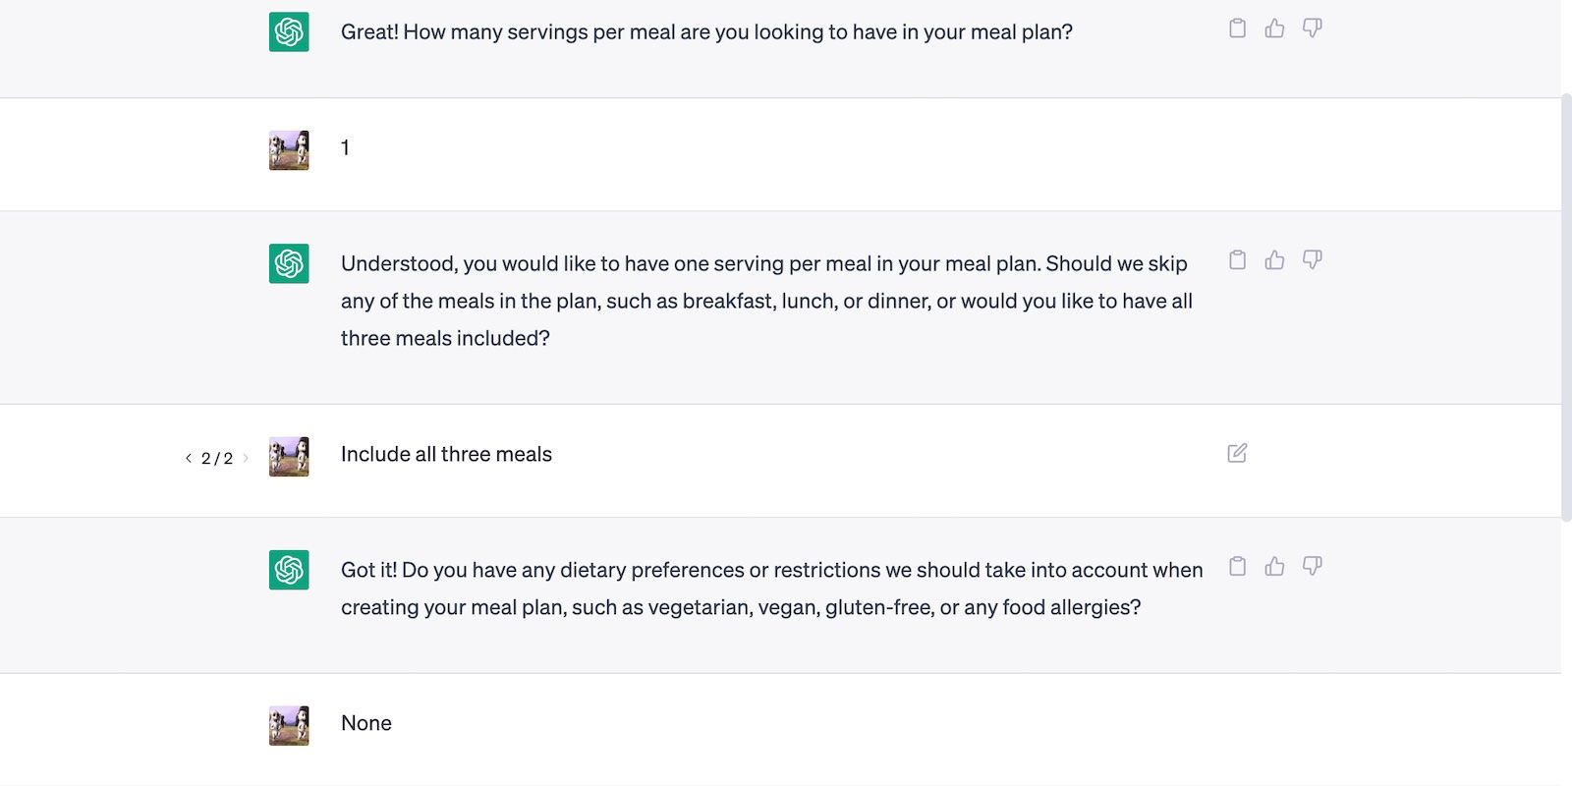Go to previous message version arrow
The width and height of the screenshot is (1572, 786).
188,458
